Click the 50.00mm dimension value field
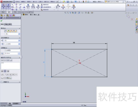The height and width of the screenshot is (107, 138). (11, 53)
